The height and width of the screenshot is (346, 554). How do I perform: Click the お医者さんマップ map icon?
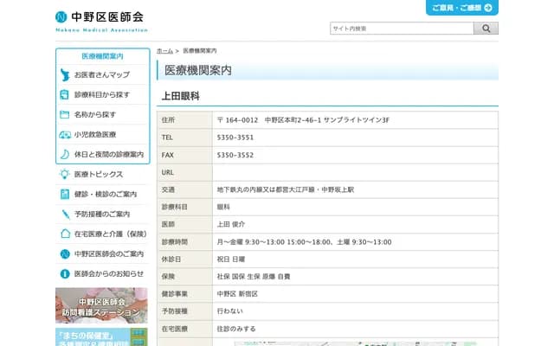point(65,75)
